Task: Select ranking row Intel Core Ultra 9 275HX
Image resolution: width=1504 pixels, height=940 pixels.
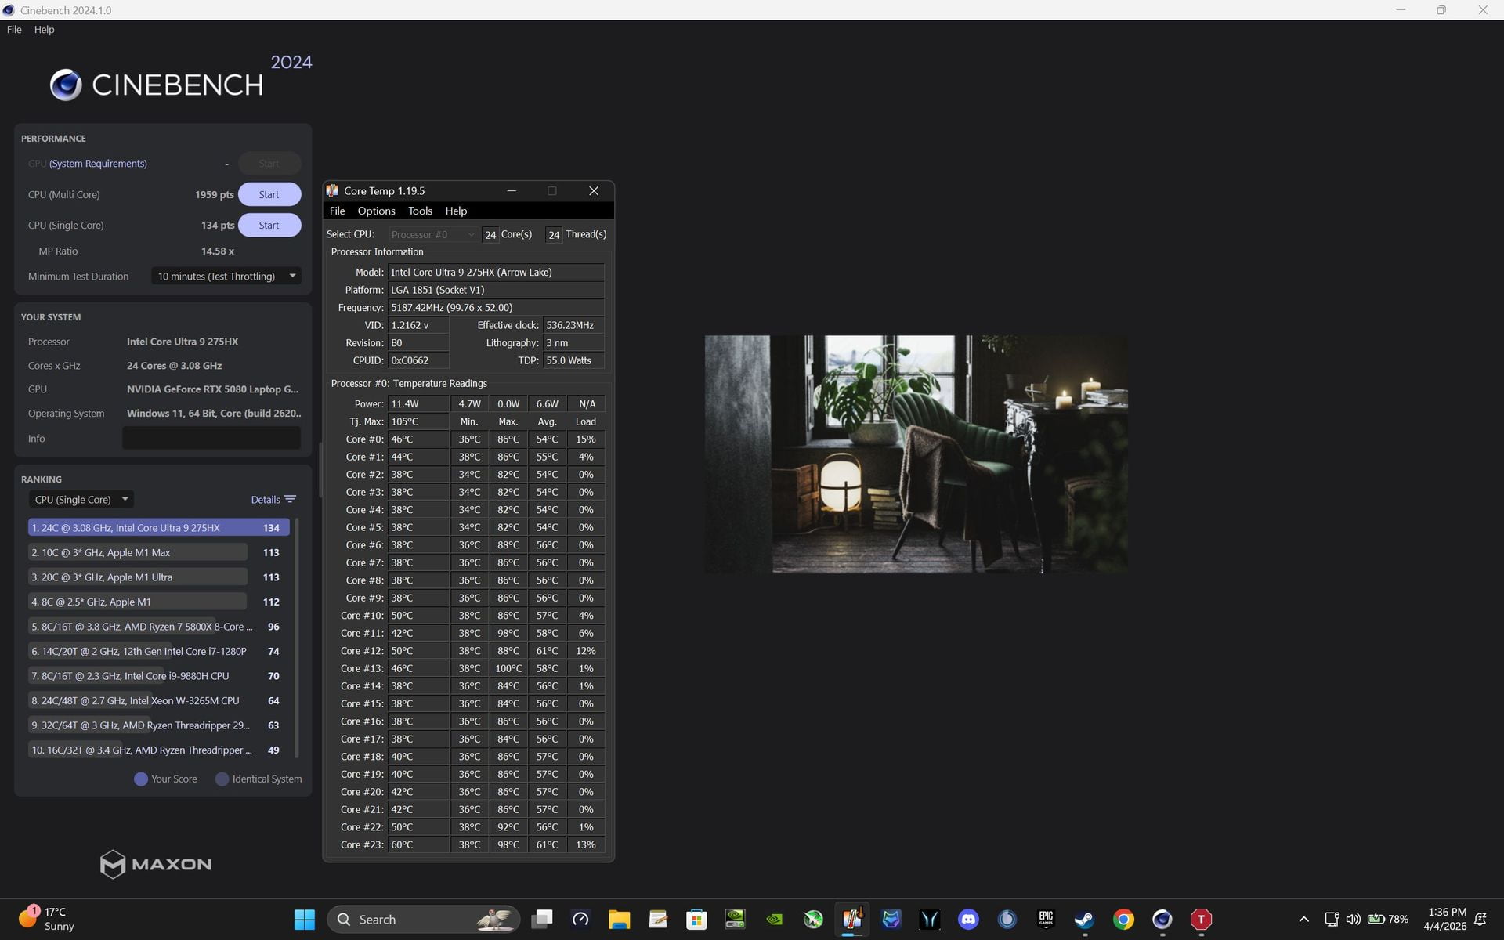Action: 159,528
